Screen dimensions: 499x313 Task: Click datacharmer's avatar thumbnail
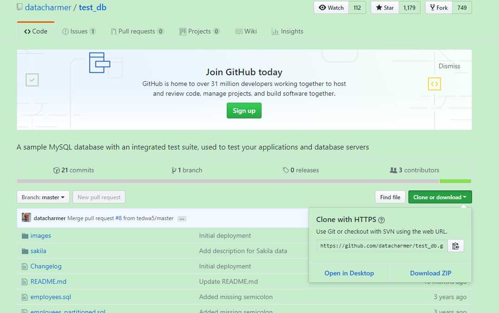[26, 218]
